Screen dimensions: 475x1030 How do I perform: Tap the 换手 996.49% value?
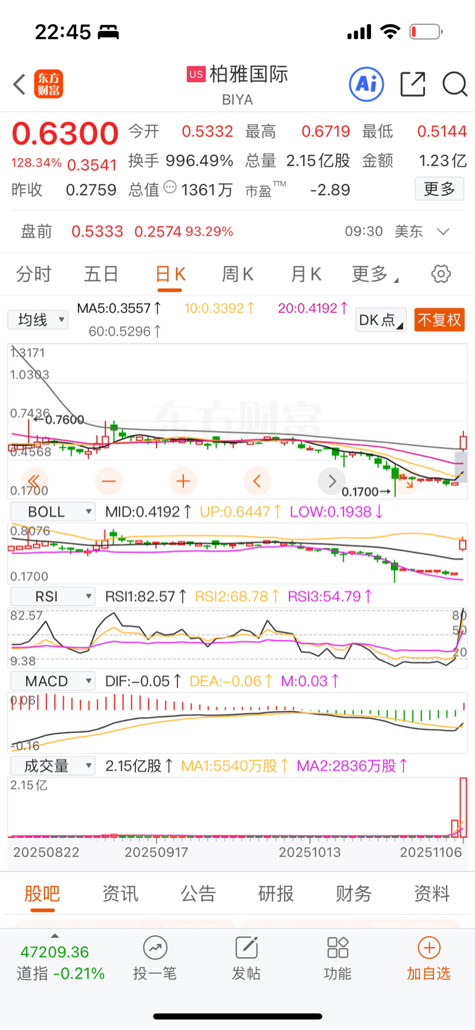point(199,161)
